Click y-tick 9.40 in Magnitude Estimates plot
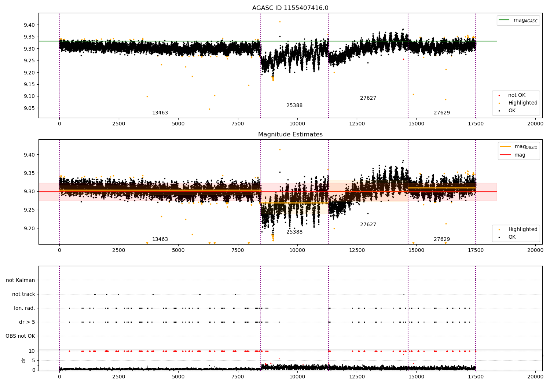 point(29,155)
